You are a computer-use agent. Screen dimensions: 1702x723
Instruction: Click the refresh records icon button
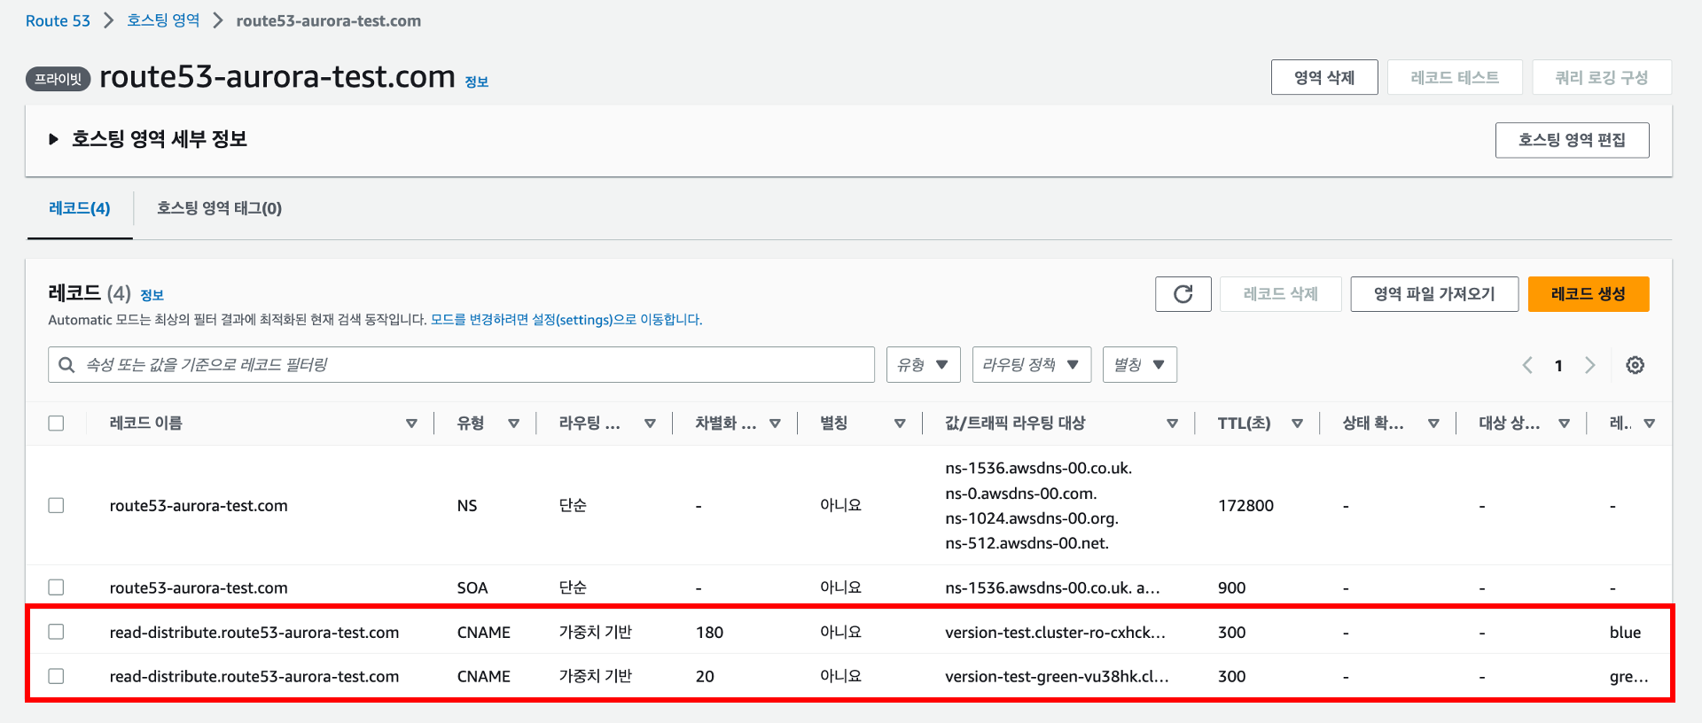point(1183,294)
